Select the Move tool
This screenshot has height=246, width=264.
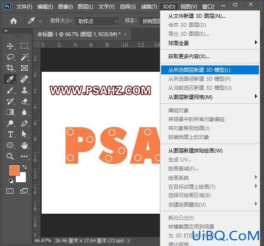[10, 46]
